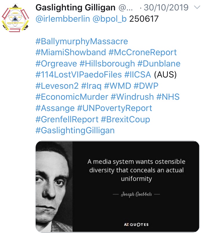Open the #EconomicMurder hashtag
The image size is (209, 233).
click(72, 97)
